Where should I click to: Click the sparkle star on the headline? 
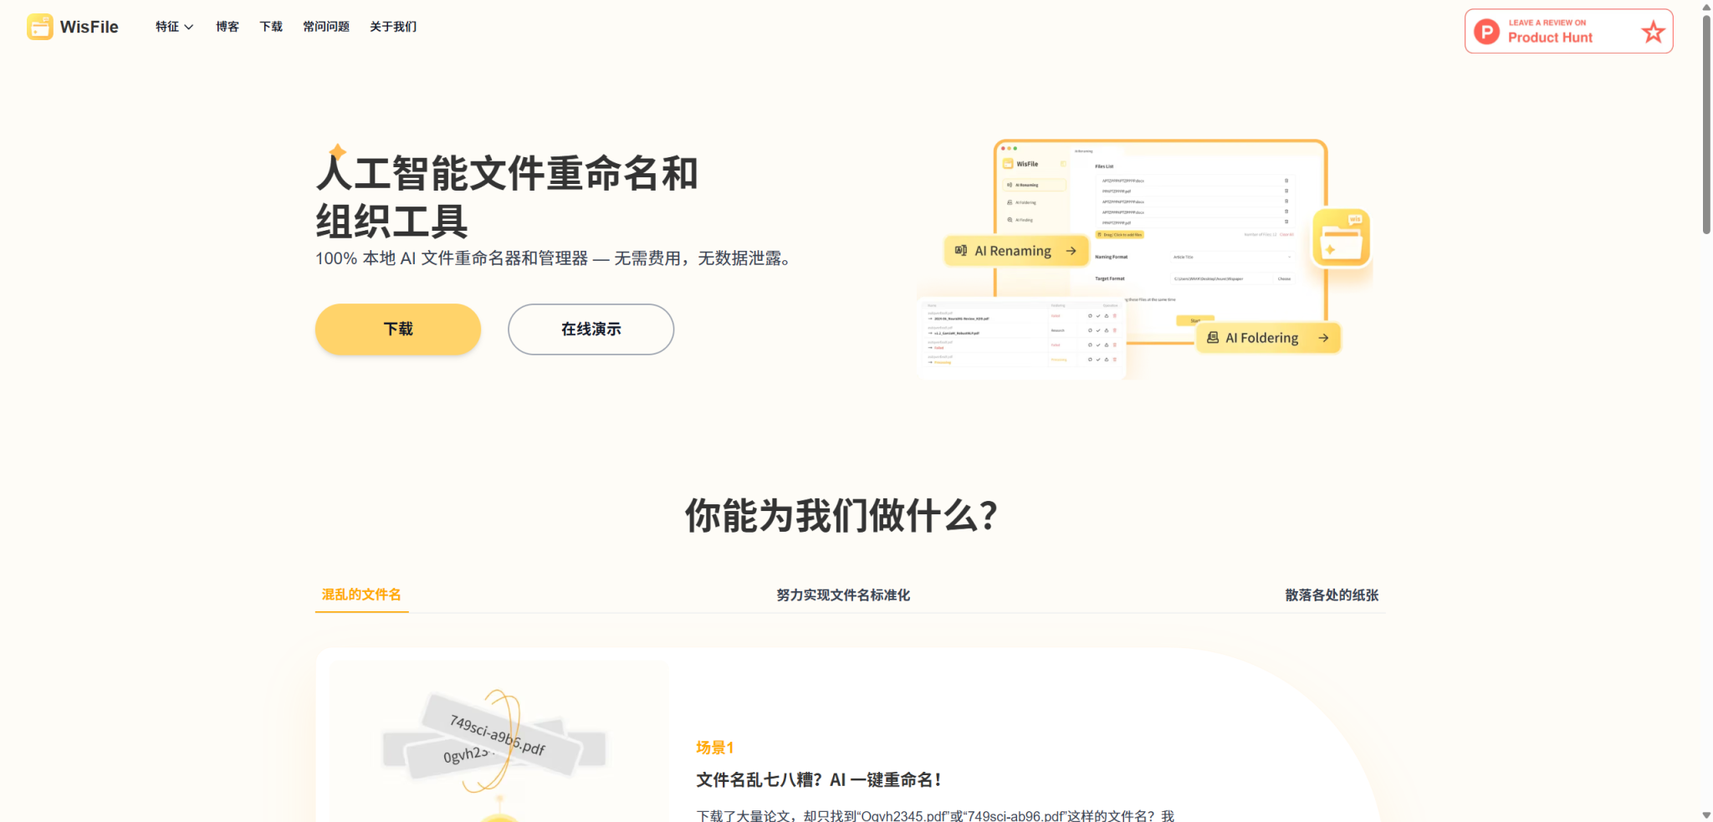point(337,152)
